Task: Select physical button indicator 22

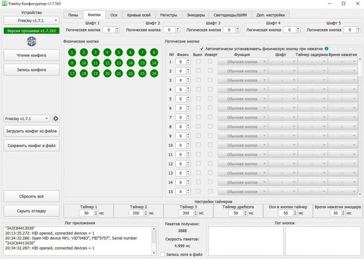Action: [x=130, y=73]
